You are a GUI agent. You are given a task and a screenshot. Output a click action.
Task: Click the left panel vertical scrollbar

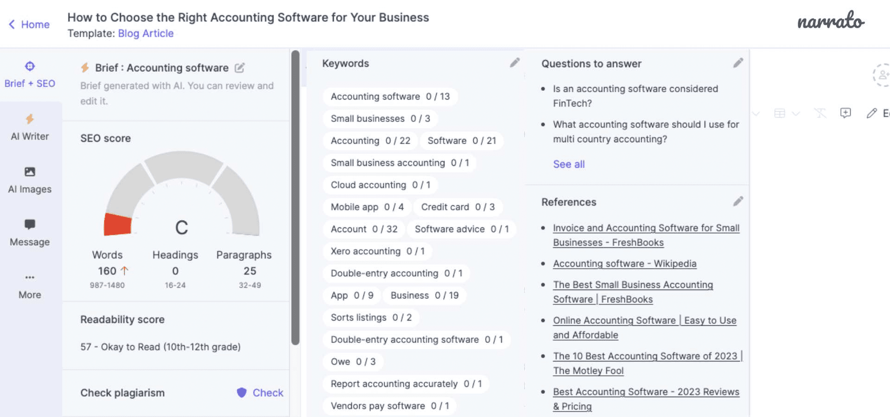(x=295, y=198)
